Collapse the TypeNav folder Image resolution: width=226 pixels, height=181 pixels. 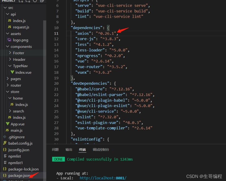click(x=20, y=66)
